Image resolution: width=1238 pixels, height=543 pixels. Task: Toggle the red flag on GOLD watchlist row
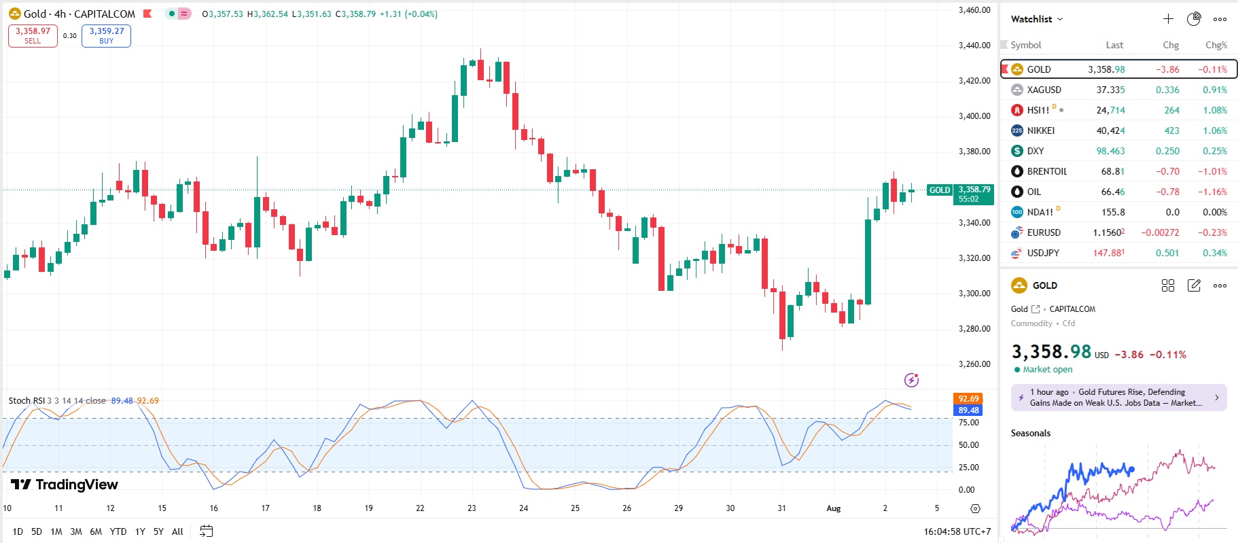pos(1005,69)
